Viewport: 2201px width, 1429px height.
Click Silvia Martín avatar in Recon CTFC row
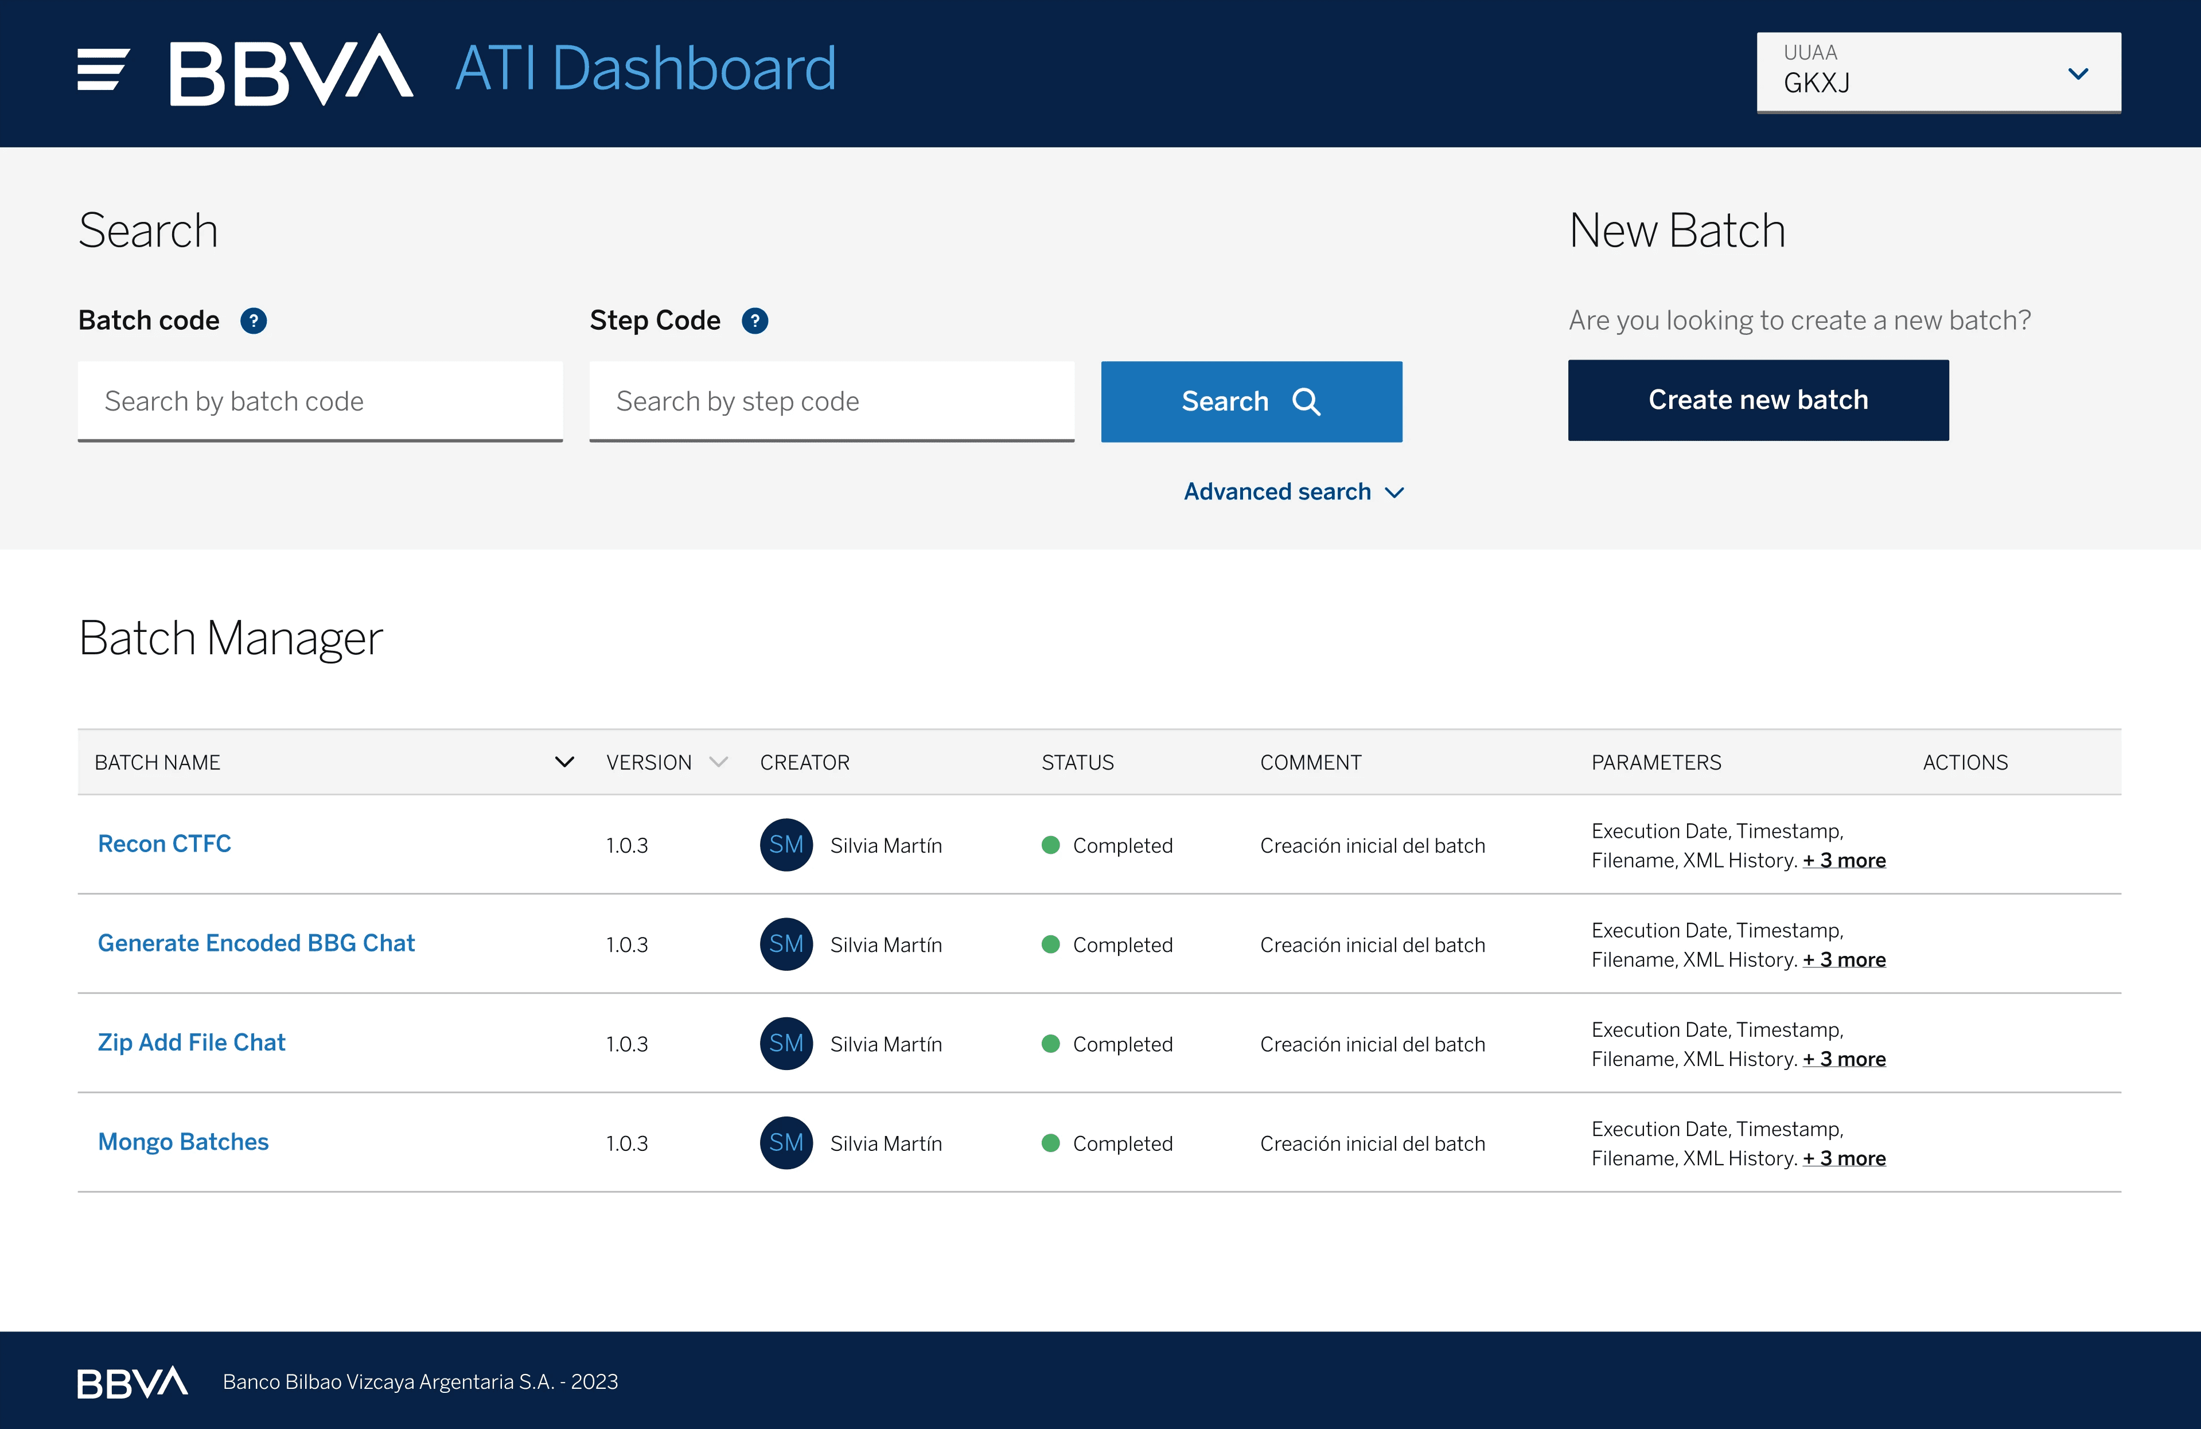(786, 845)
